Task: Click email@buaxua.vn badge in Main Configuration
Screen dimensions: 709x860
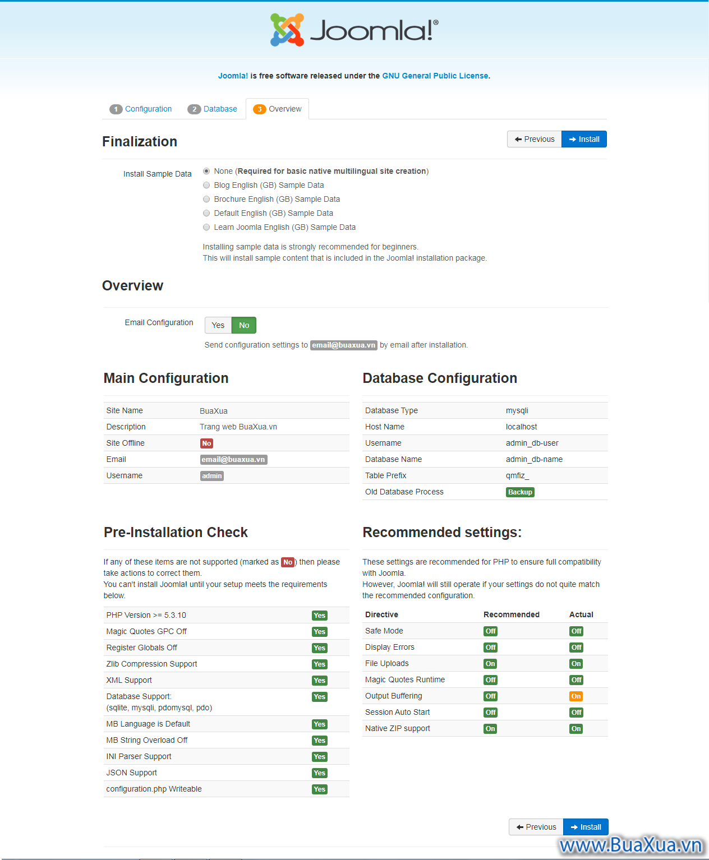Action: tap(233, 460)
